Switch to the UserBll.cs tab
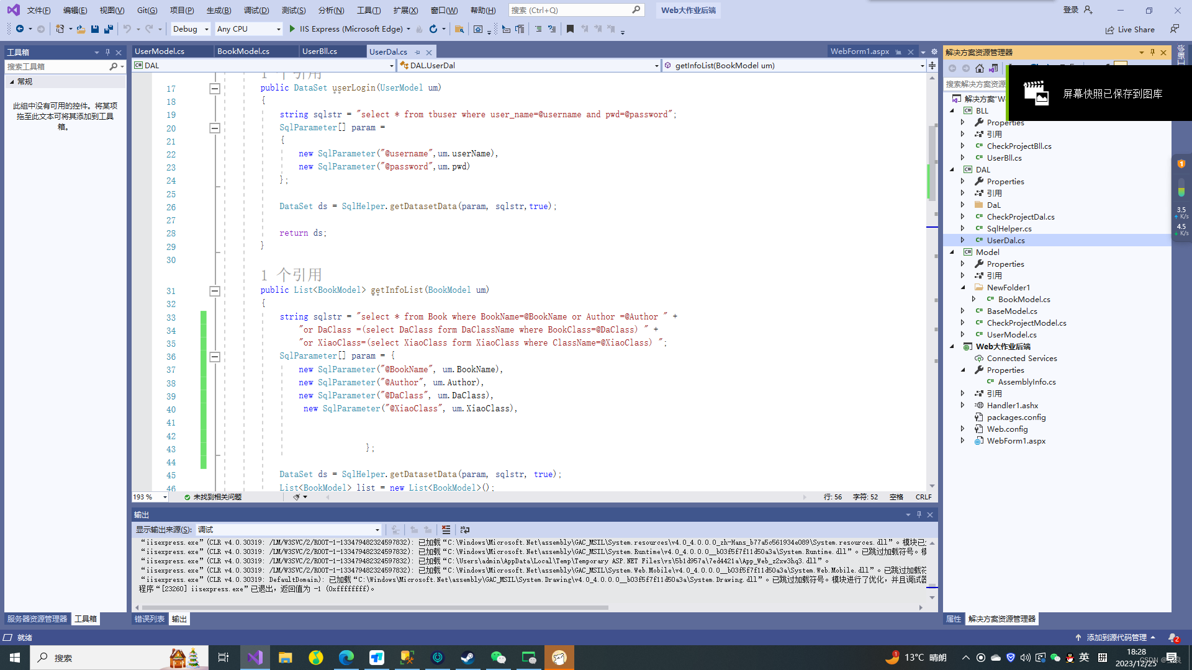This screenshot has width=1192, height=670. tap(320, 51)
